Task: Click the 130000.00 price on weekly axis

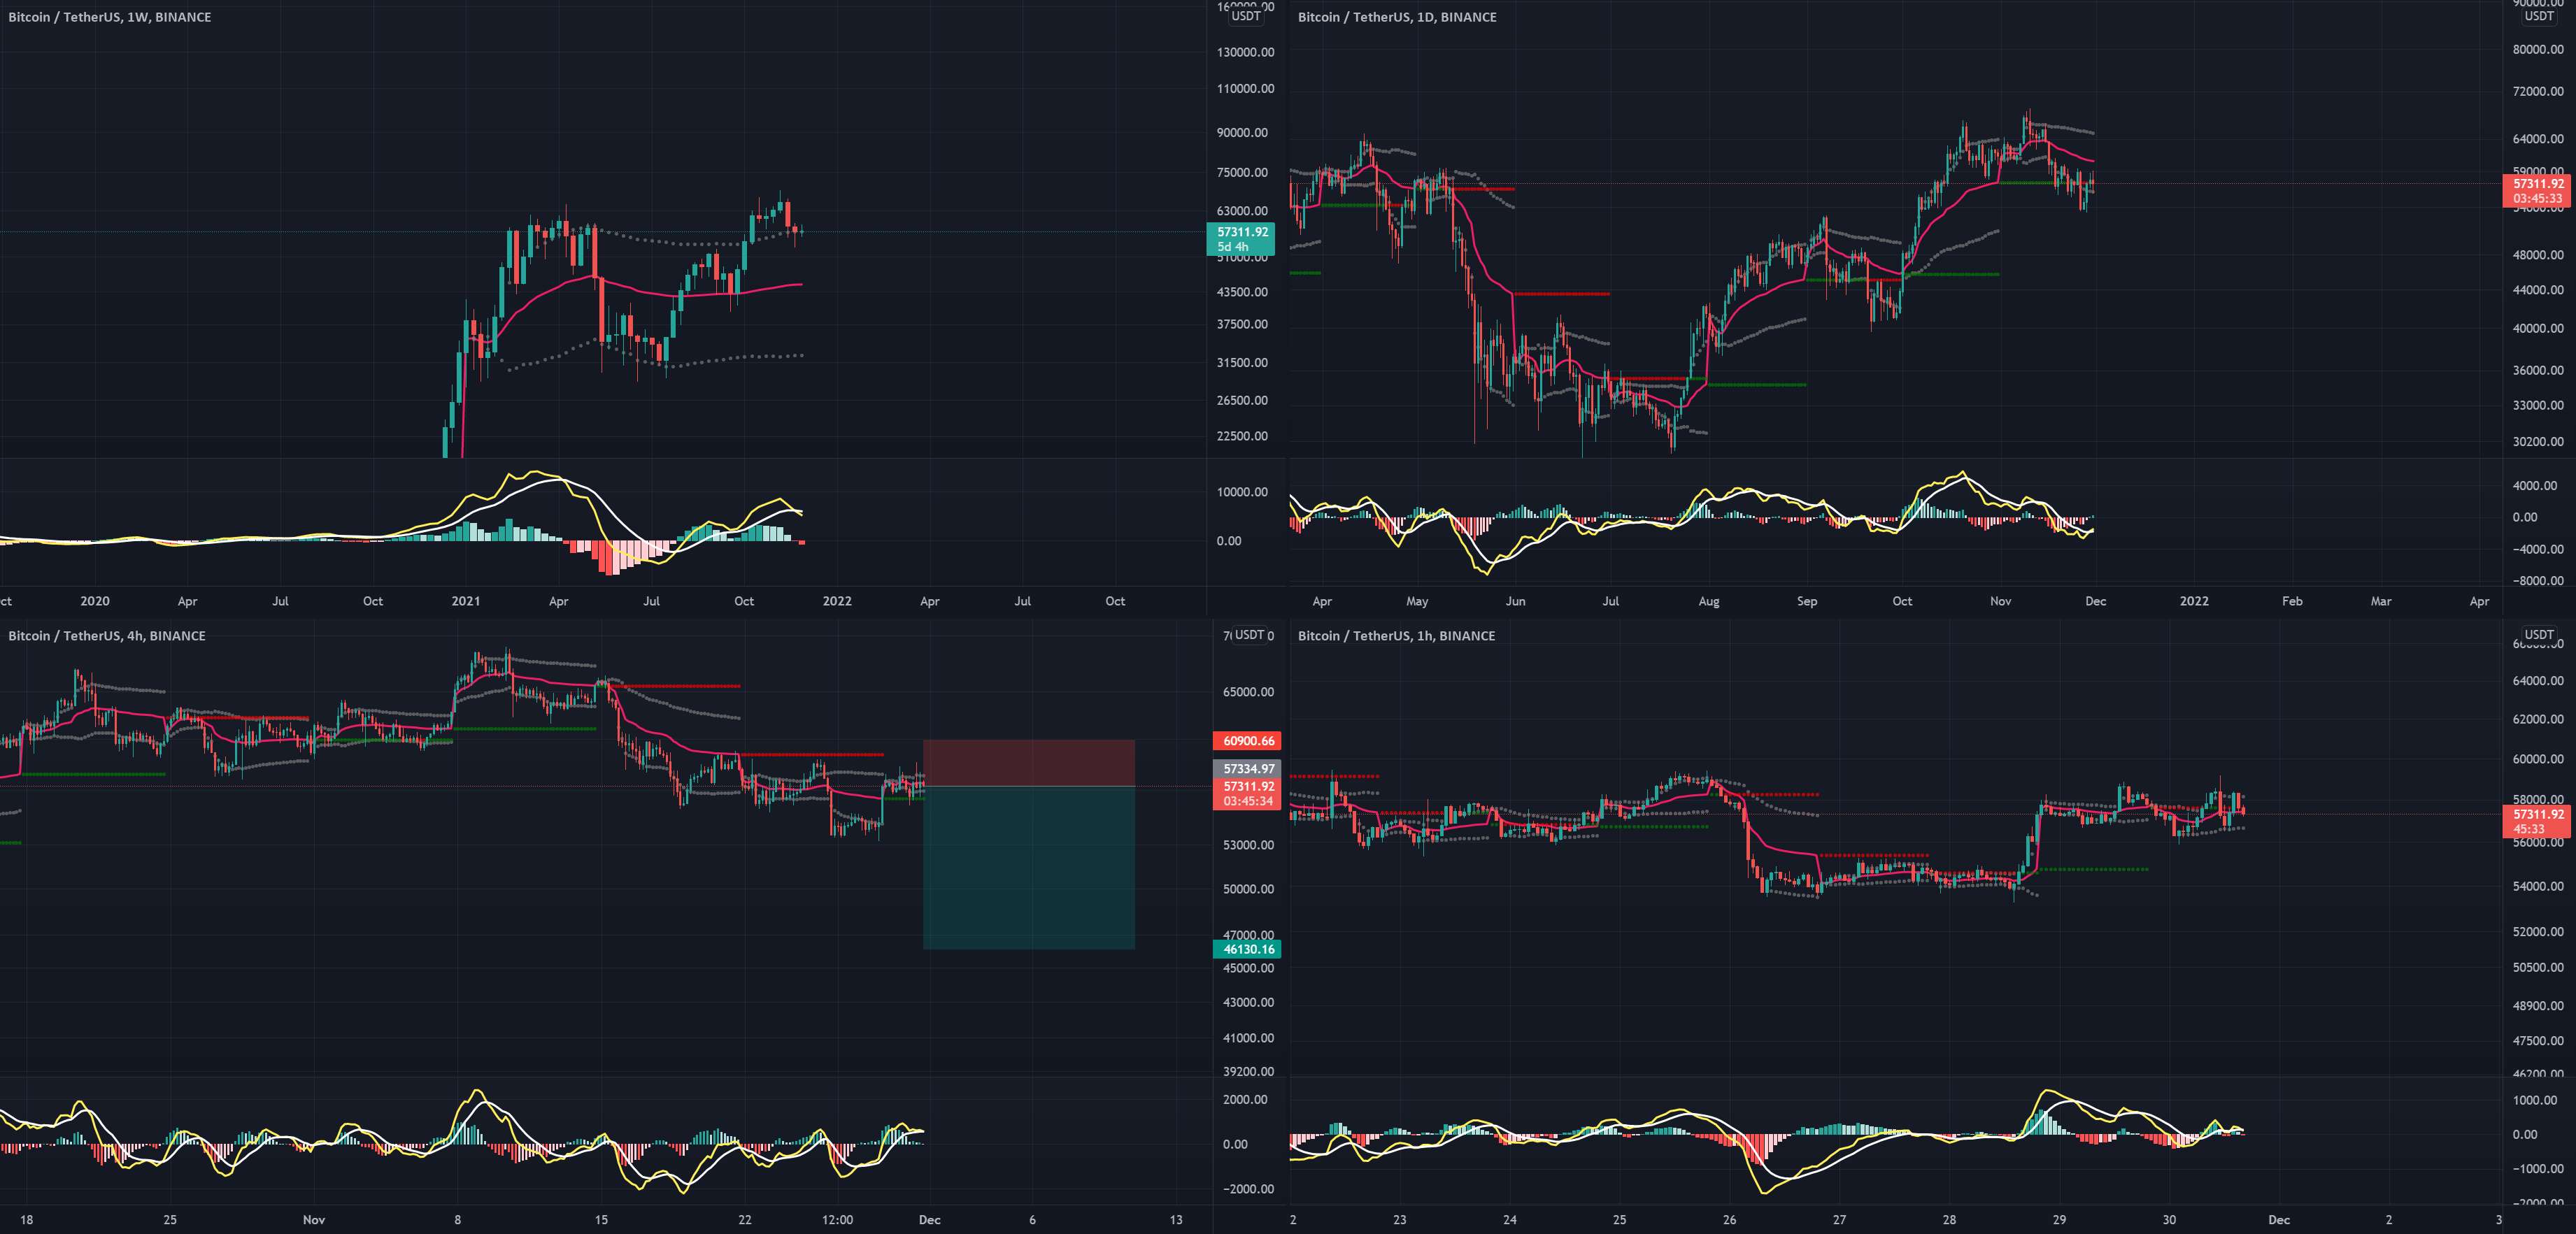Action: [1245, 52]
